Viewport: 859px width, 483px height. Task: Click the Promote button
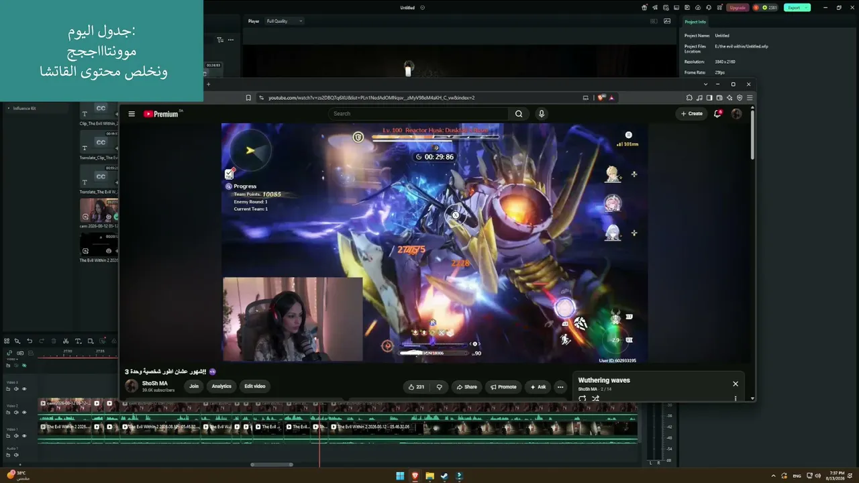[x=503, y=386]
